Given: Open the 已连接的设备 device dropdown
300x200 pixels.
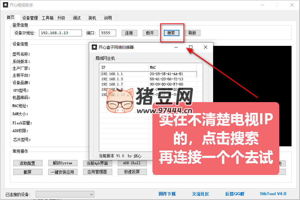Looking at the screenshot, I should coord(65,193).
